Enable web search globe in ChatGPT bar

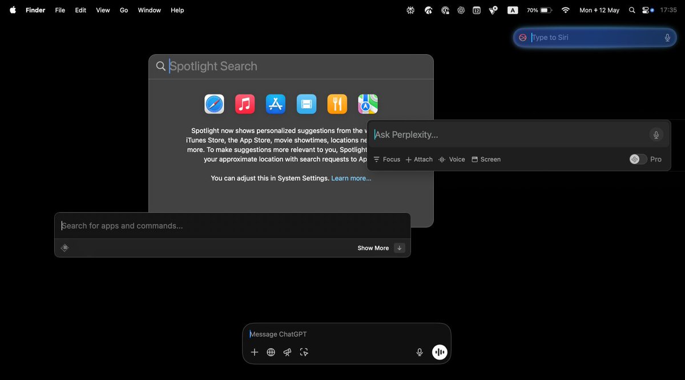coord(271,352)
